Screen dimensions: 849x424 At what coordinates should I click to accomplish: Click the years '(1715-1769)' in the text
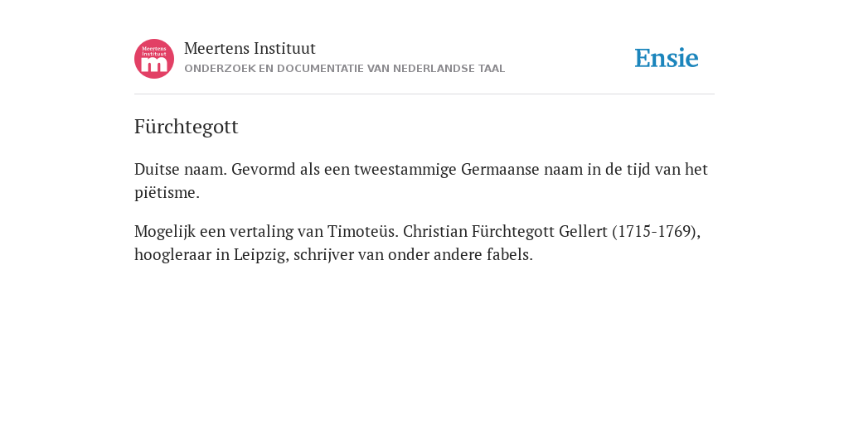657,232
